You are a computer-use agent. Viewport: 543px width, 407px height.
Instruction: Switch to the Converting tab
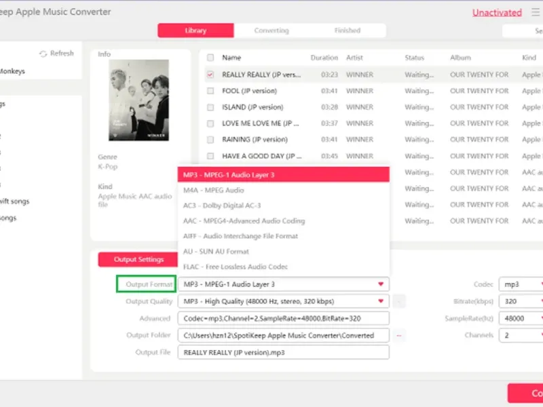point(271,31)
